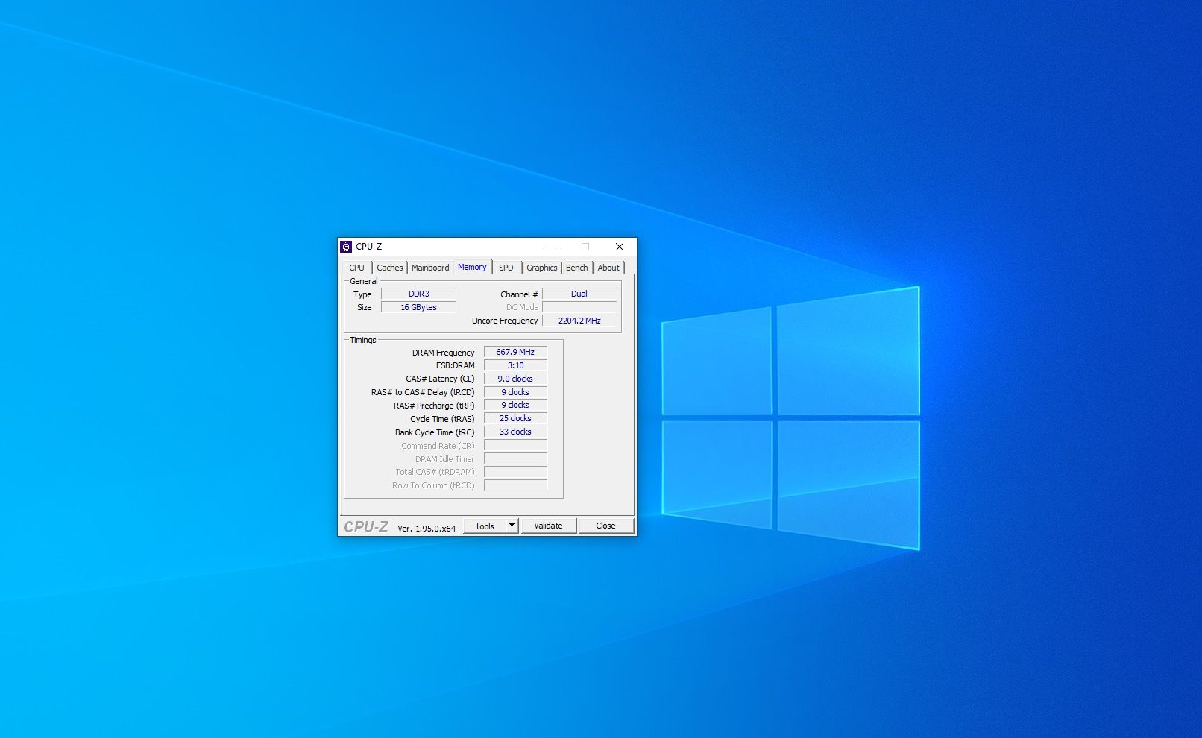The image size is (1202, 738).
Task: Click the RAS# Precharge value field
Action: (x=515, y=405)
